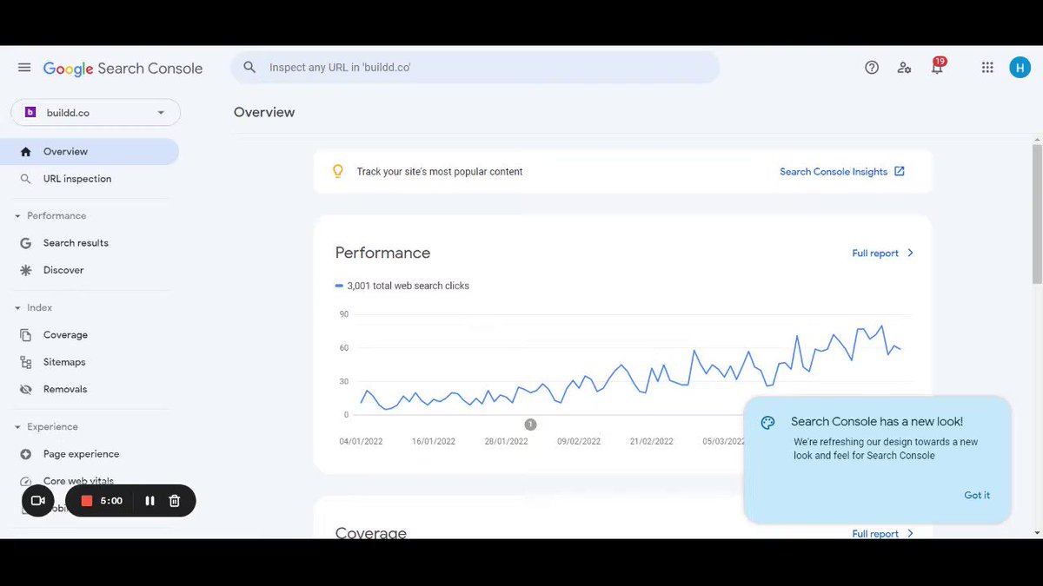Viewport: 1043px width, 586px height.
Task: Click the Overview home icon
Action: point(25,151)
